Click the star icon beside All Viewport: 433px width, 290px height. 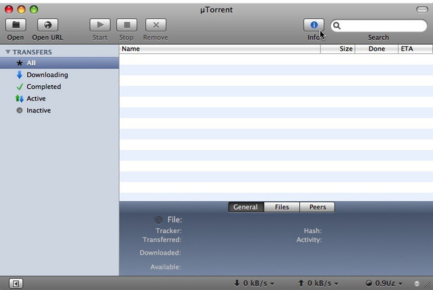(x=19, y=63)
